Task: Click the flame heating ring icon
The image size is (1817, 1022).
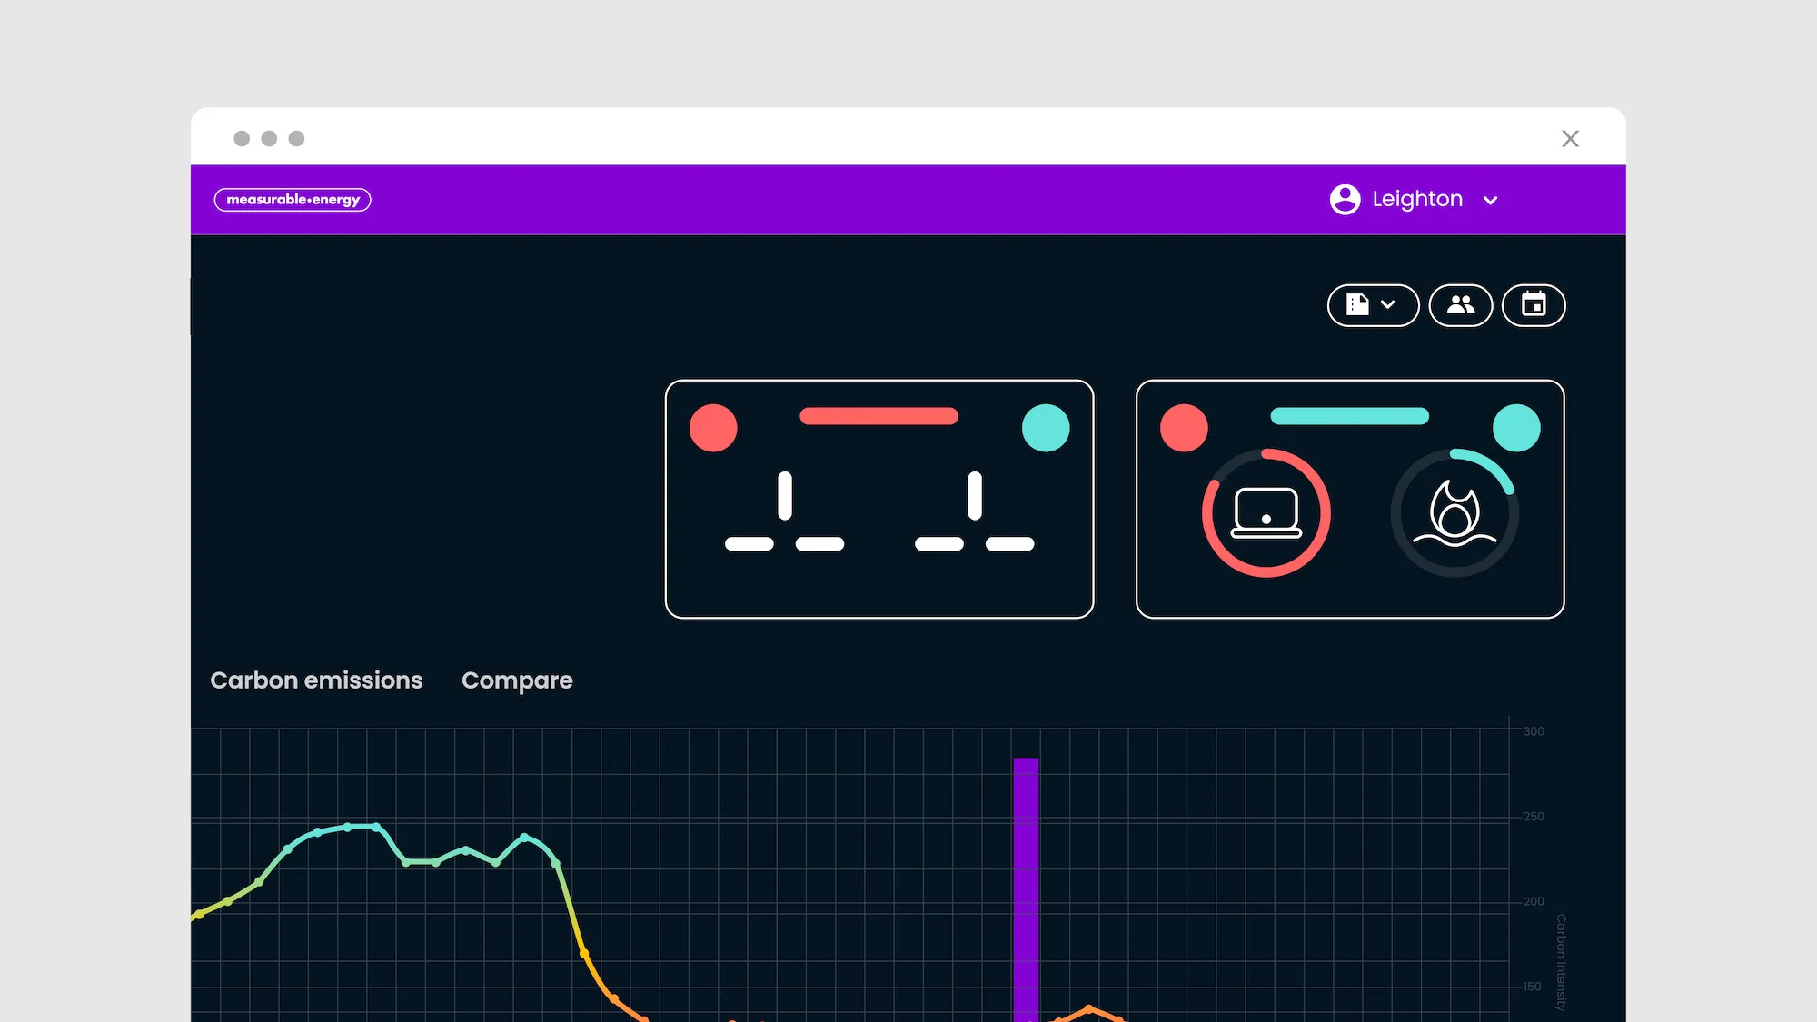Action: (1455, 513)
